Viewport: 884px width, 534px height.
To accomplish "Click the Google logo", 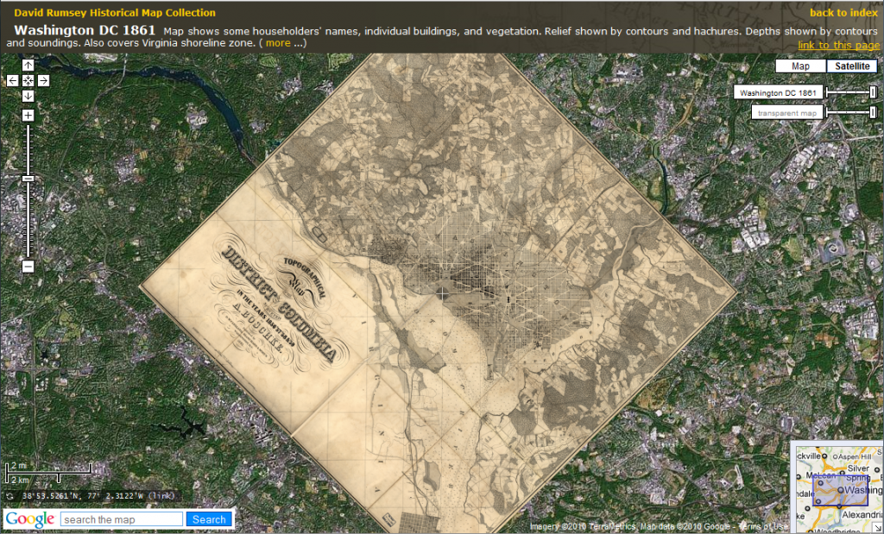I will [30, 520].
